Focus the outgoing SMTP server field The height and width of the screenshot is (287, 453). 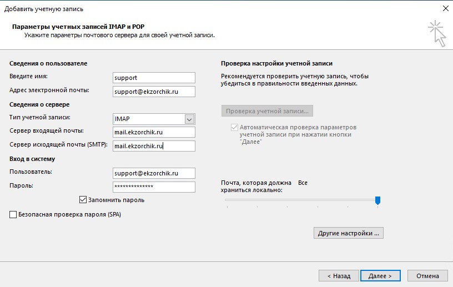[x=154, y=146]
